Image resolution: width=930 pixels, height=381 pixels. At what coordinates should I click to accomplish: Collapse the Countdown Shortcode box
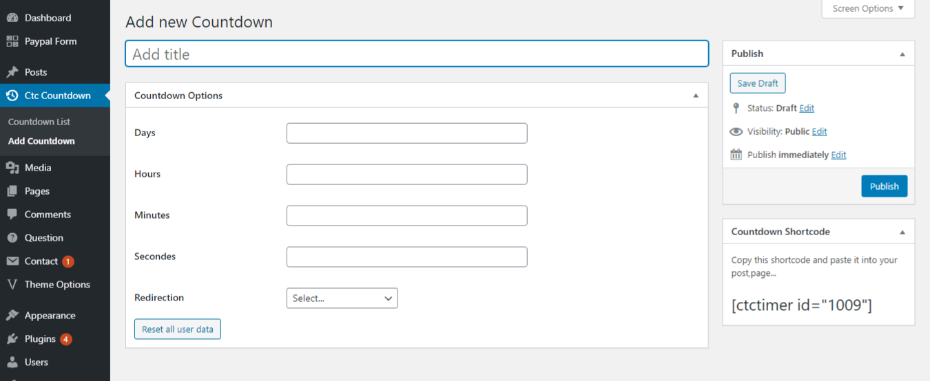pos(902,232)
